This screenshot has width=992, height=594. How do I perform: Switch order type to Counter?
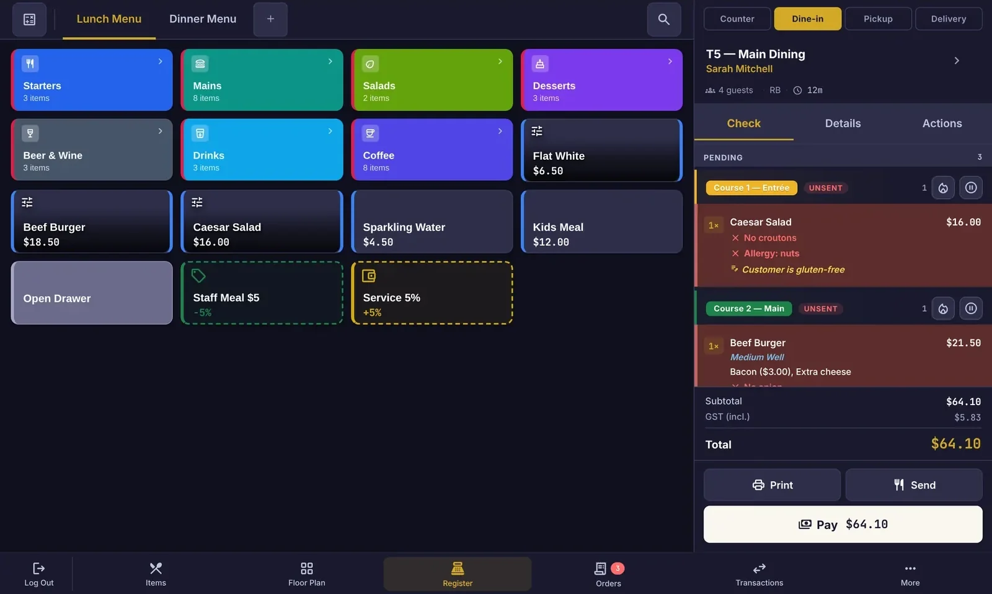pos(737,19)
